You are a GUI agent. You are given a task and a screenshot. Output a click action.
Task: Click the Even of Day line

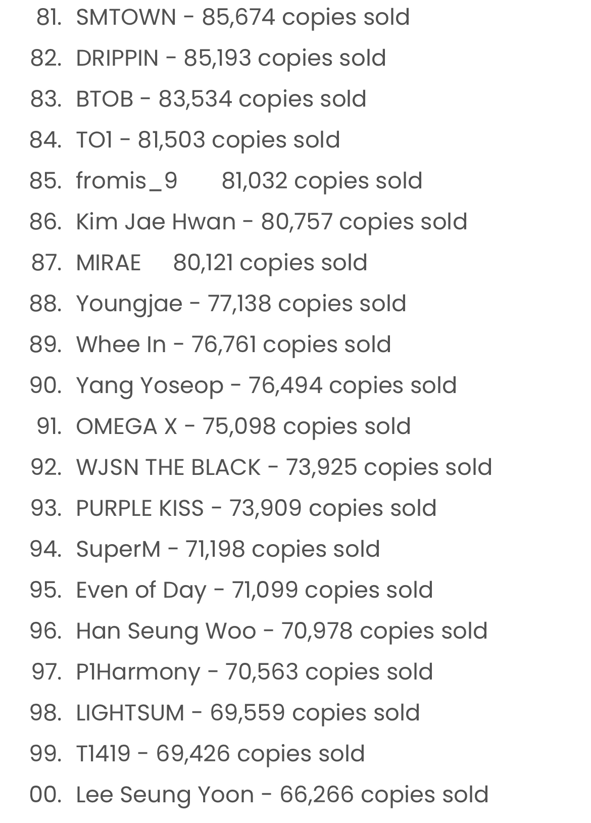pyautogui.click(x=231, y=590)
